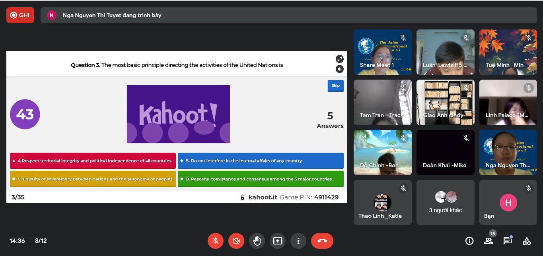Click the pink H avatar
Viewport: 543px width, 256px height.
[x=508, y=202]
